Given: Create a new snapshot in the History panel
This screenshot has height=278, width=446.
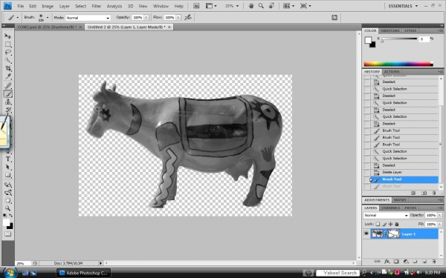Looking at the screenshot, I should [424, 193].
